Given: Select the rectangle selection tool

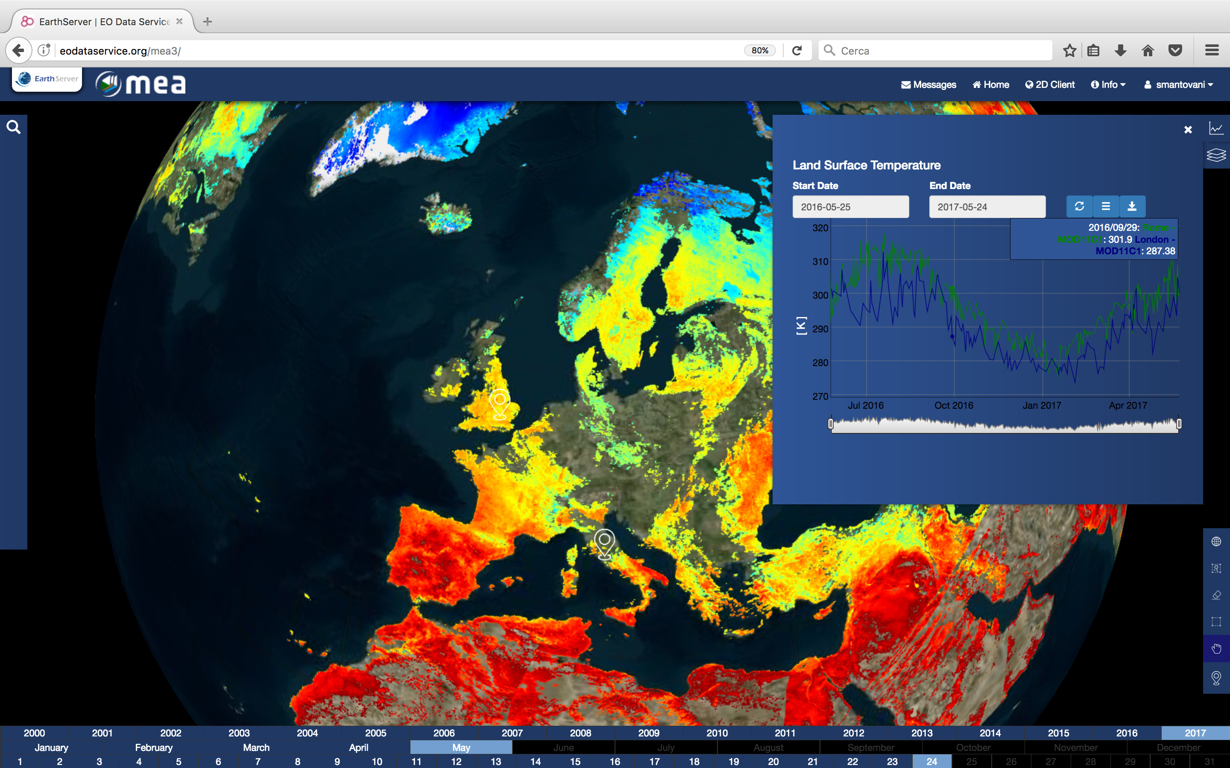Looking at the screenshot, I should point(1216,622).
